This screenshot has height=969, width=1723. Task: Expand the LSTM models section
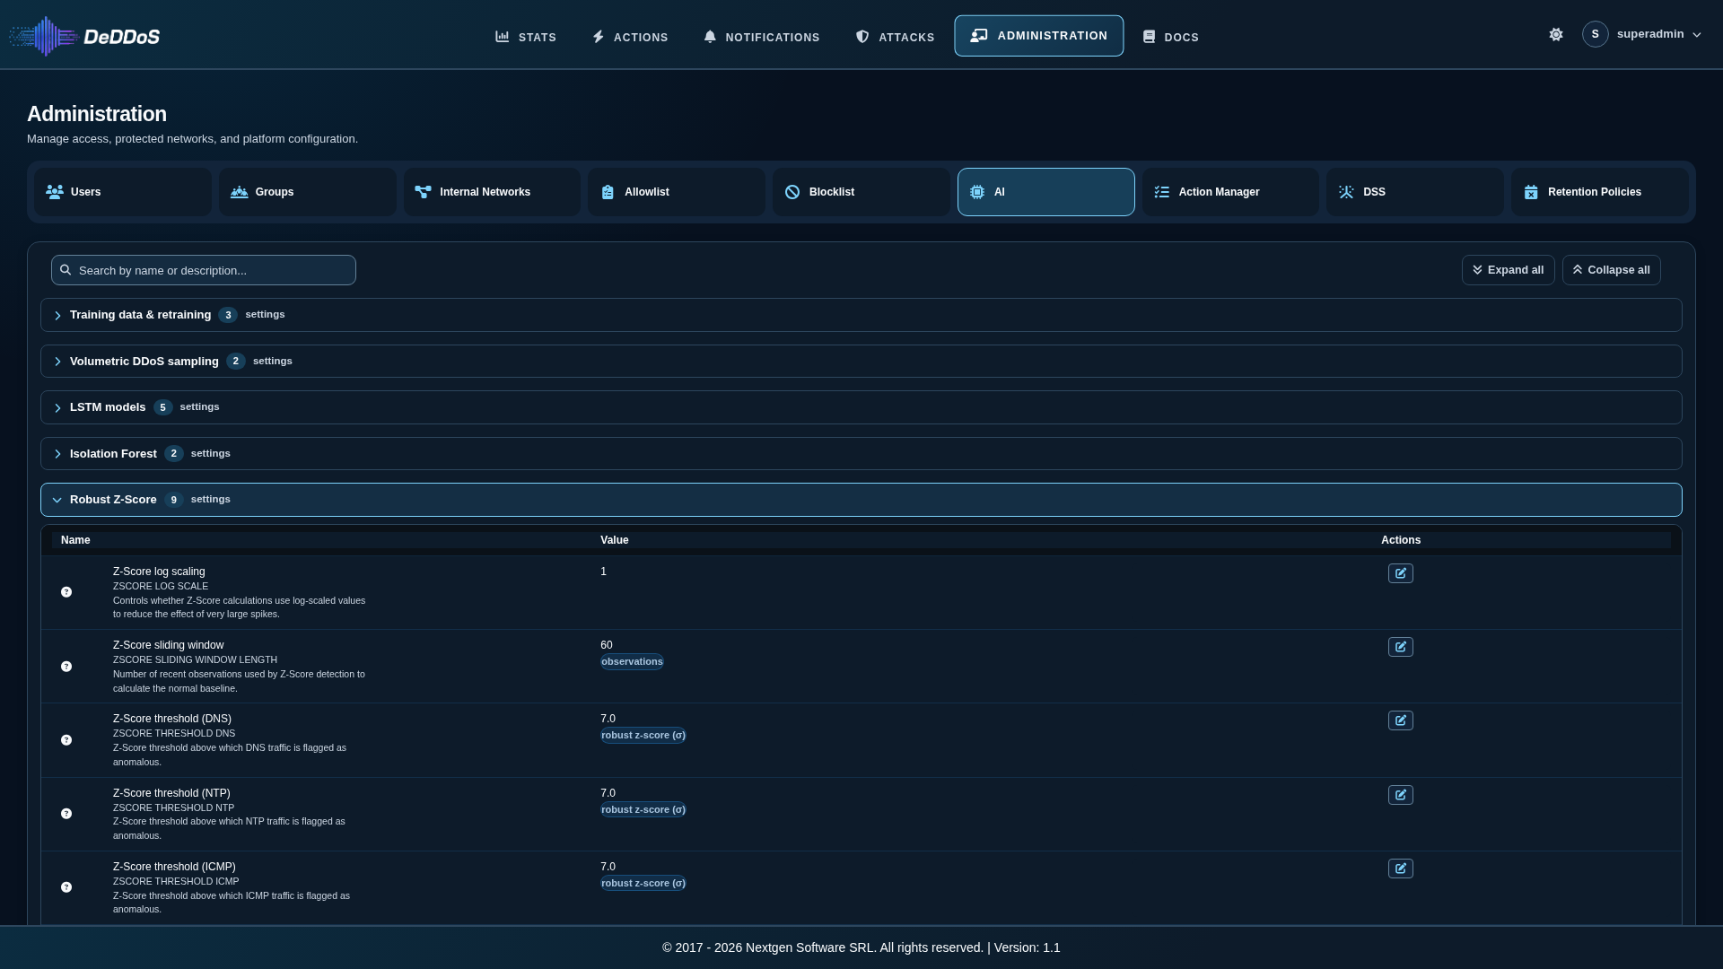pyautogui.click(x=861, y=407)
